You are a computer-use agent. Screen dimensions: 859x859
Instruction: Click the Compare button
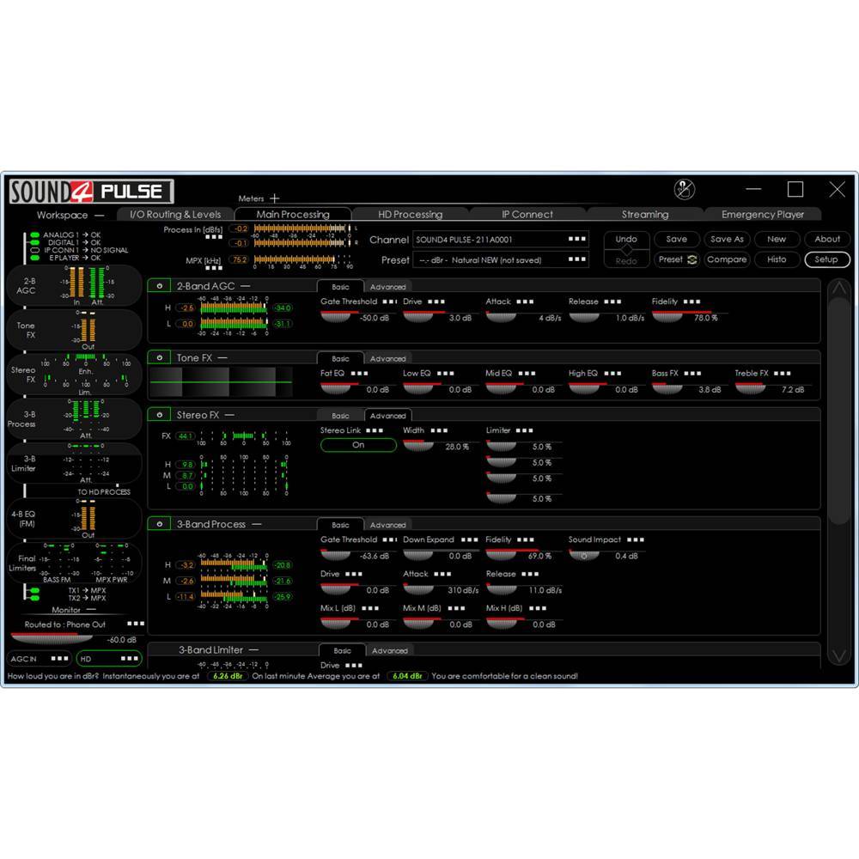(727, 259)
